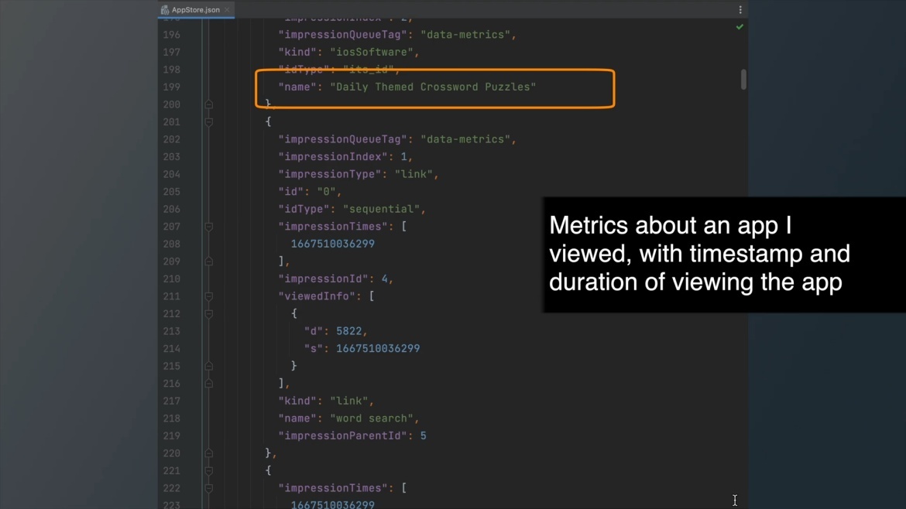Fold the closing bracket marker at line 216
This screenshot has width=906, height=509.
(x=208, y=383)
